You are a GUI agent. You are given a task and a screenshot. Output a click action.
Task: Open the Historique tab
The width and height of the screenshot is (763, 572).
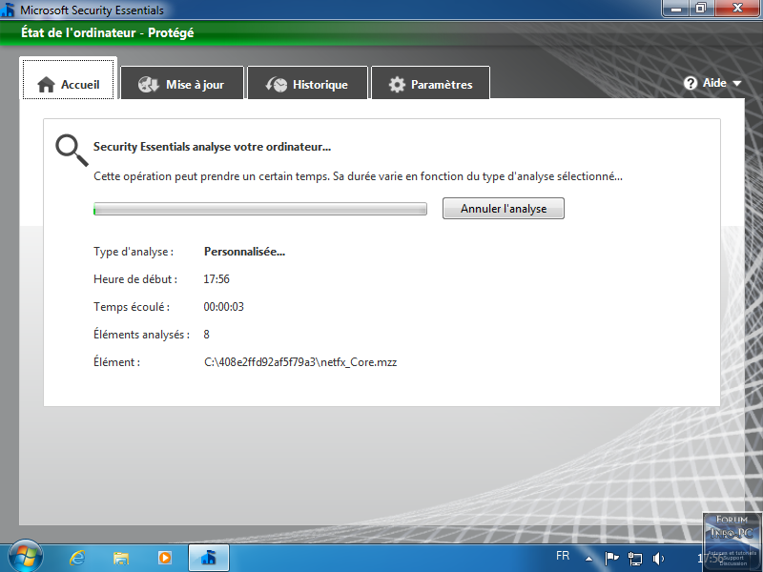pyautogui.click(x=306, y=84)
